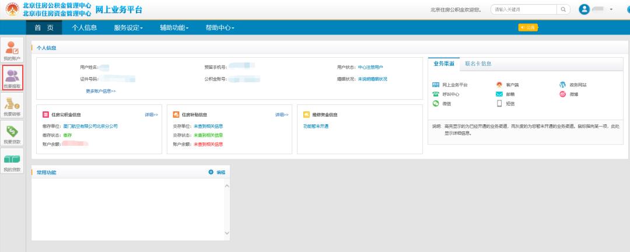Viewport: 630px width, 252px height.
Task: Switch to the 业务渠道 tab
Action: point(443,64)
